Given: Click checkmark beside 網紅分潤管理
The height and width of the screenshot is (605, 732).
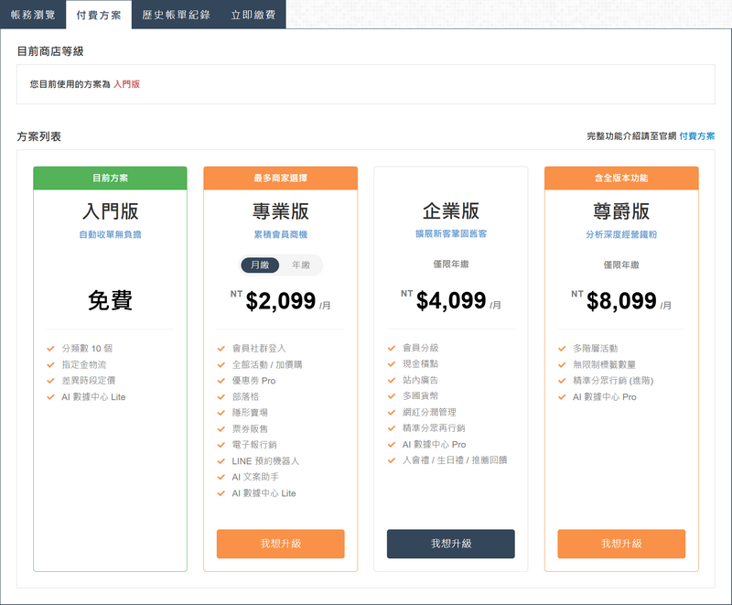Looking at the screenshot, I should click(x=392, y=413).
